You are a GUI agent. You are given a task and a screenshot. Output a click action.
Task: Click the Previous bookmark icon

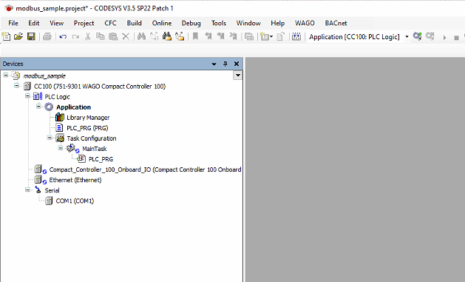[208, 36]
